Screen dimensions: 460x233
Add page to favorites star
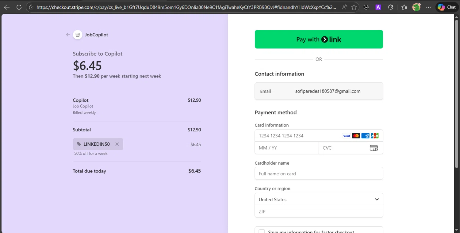click(x=354, y=7)
